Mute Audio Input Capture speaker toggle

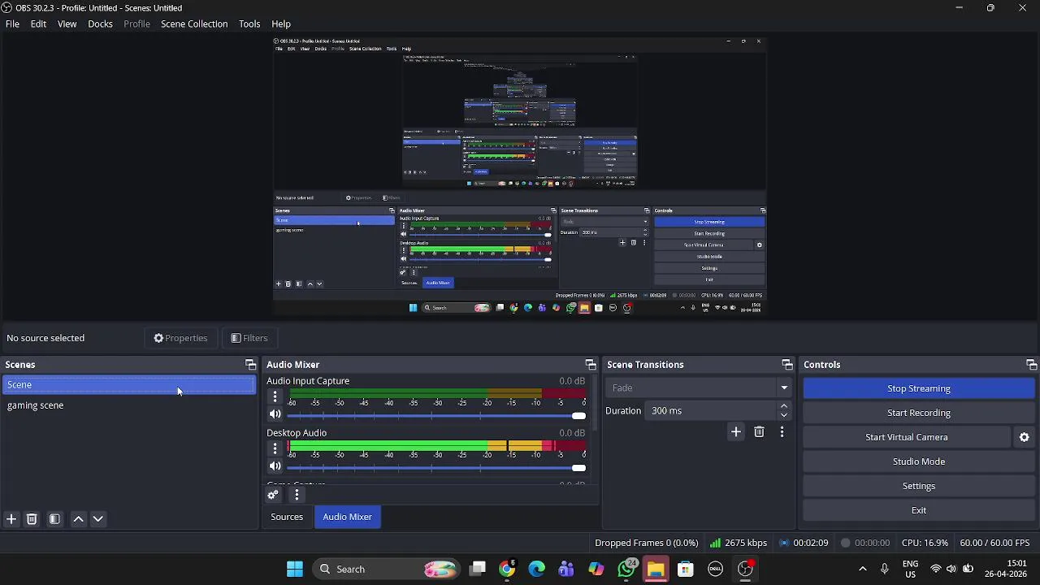pyautogui.click(x=275, y=414)
